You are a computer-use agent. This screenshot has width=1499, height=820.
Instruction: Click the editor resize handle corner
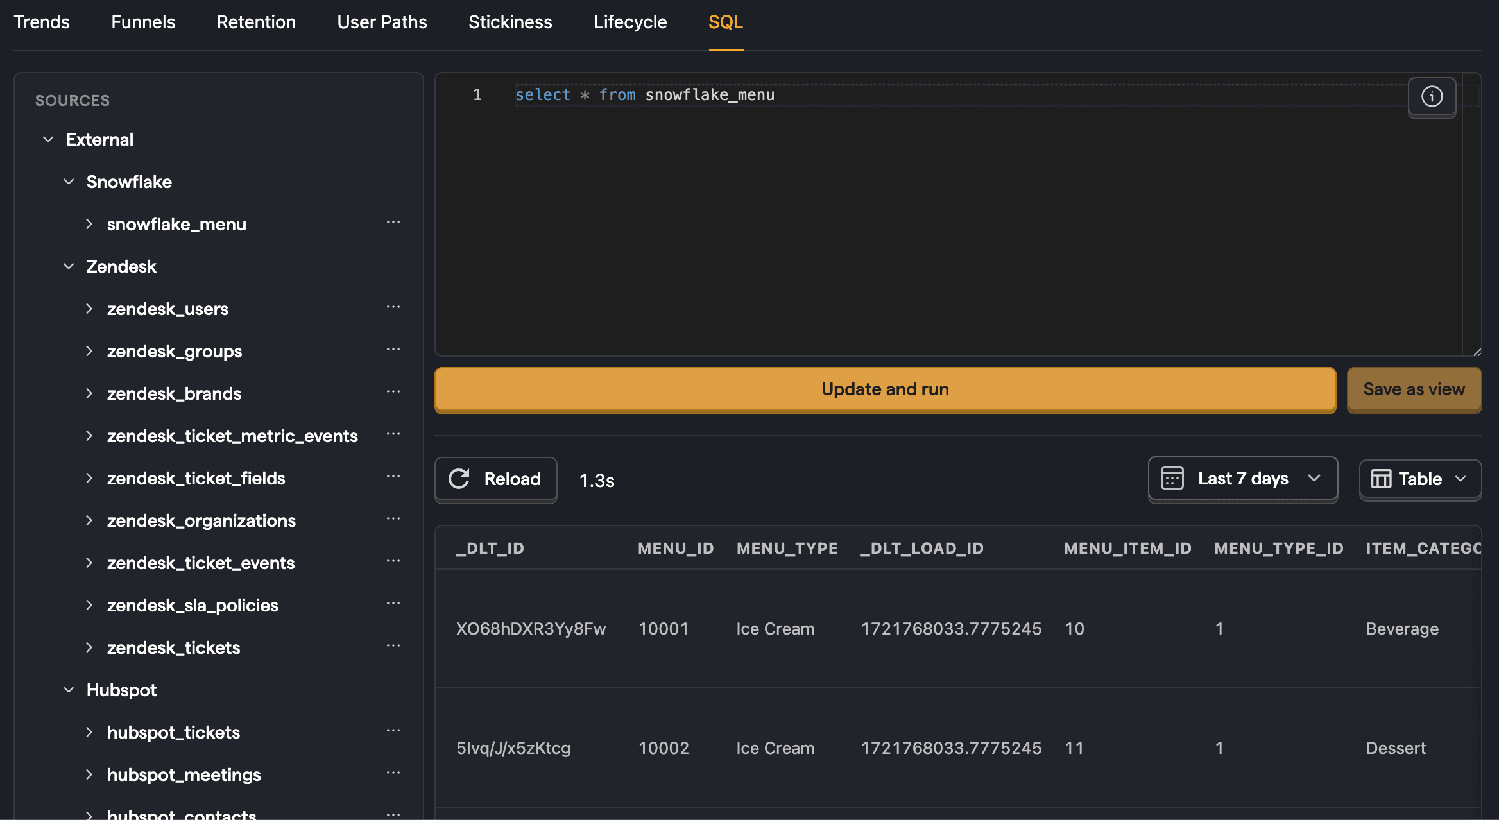pos(1477,352)
